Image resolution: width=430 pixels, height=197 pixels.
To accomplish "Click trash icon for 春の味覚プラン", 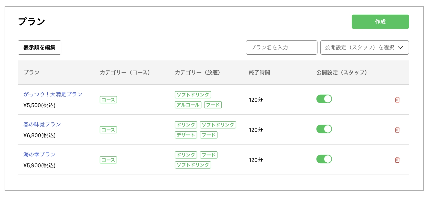I will pos(397,130).
